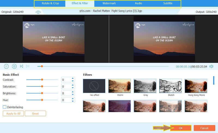Skip to next frame
This screenshot has height=133, width=218.
pyautogui.click(x=28, y=66)
